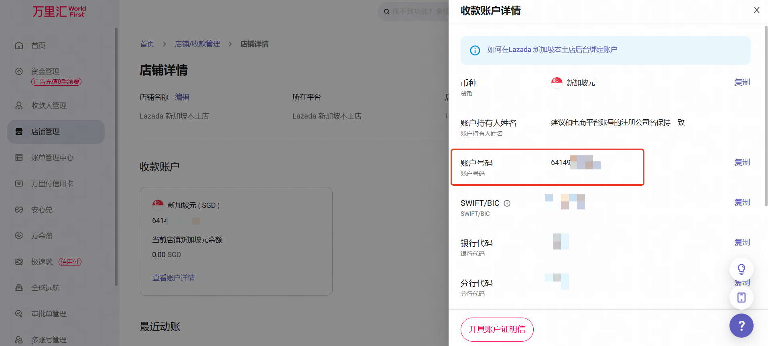
Task: Click the Lazada 新加坡本土店 text under 店铺名称
Action: [x=174, y=116]
